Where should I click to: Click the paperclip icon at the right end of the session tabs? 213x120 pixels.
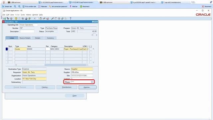(211, 2)
